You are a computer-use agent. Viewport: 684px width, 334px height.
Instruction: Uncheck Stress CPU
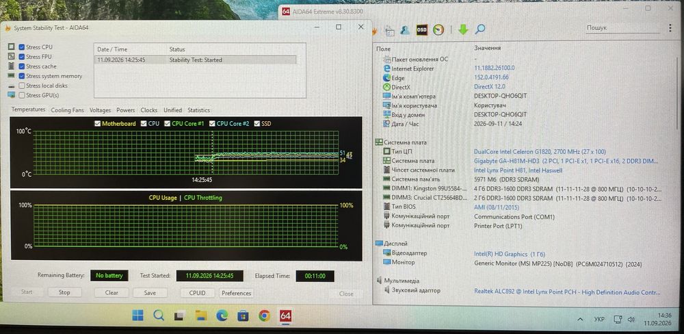coord(22,47)
